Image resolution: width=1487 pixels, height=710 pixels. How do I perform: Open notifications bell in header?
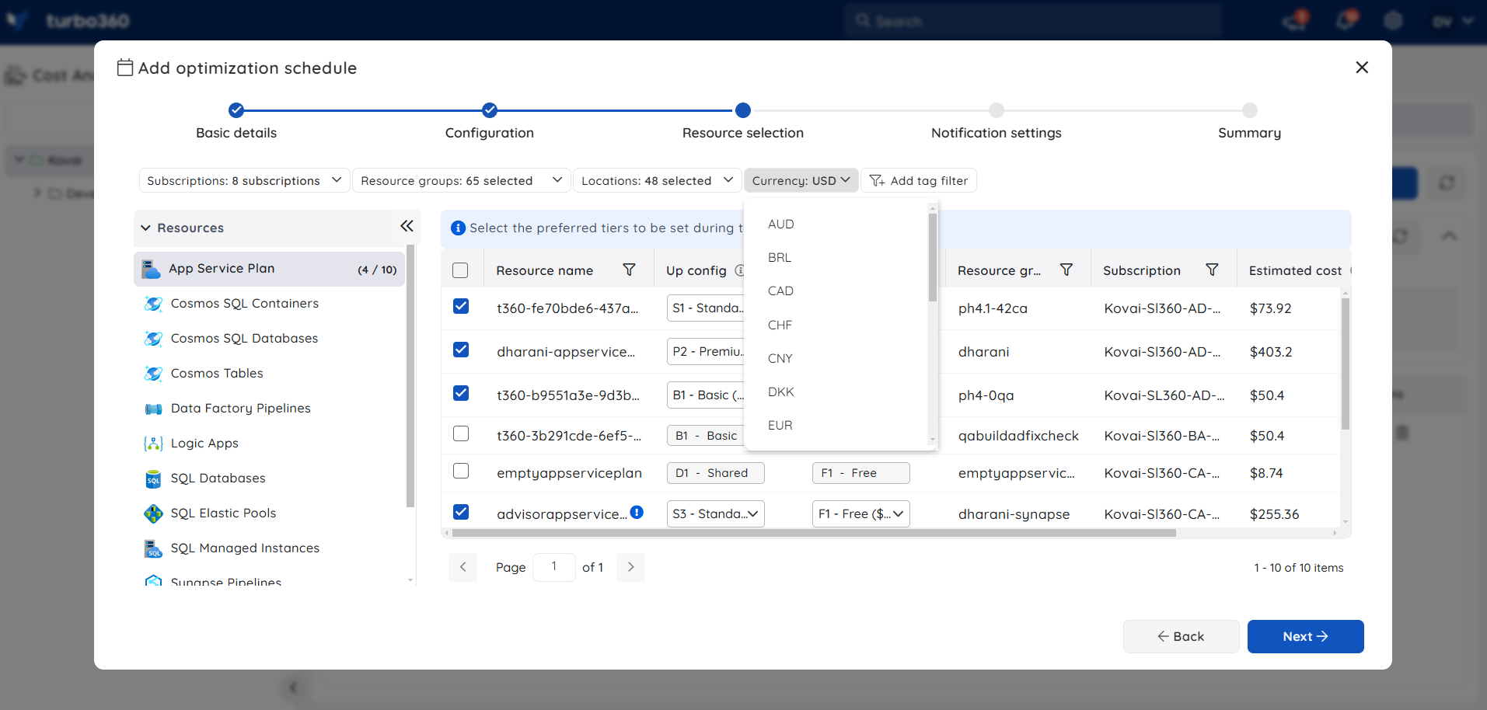(1346, 19)
